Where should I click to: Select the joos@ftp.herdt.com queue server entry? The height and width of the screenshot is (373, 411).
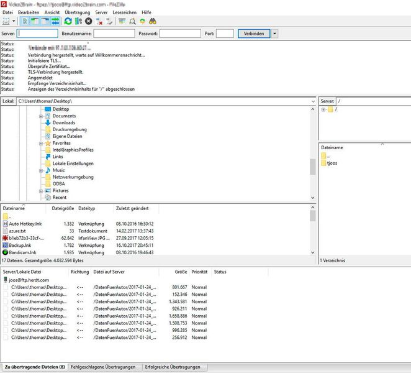(29, 280)
